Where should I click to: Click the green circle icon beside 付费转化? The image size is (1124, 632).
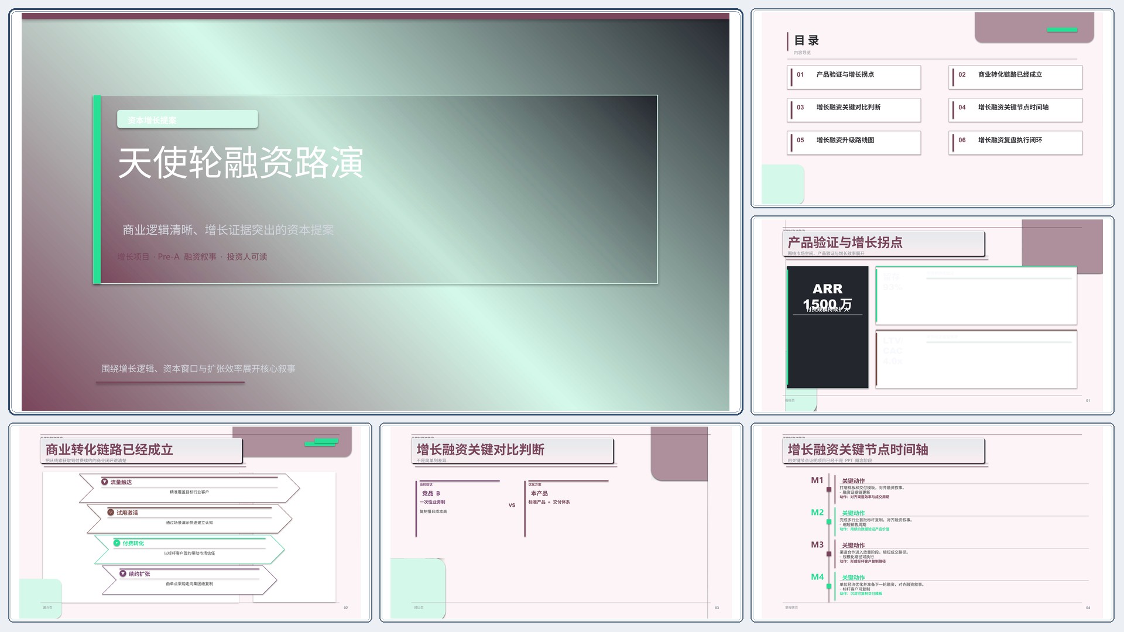click(x=117, y=543)
